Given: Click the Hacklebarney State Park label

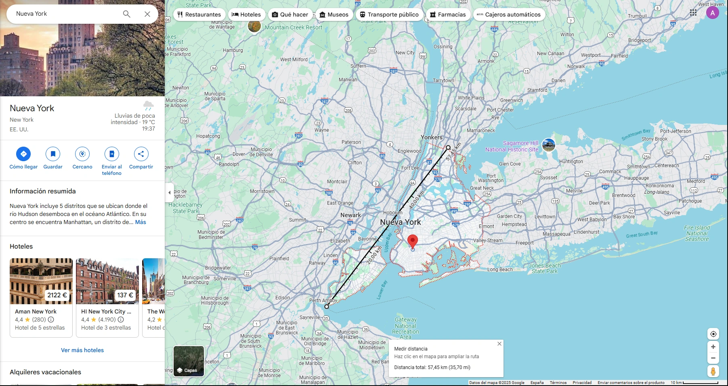Looking at the screenshot, I should pyautogui.click(x=186, y=208).
